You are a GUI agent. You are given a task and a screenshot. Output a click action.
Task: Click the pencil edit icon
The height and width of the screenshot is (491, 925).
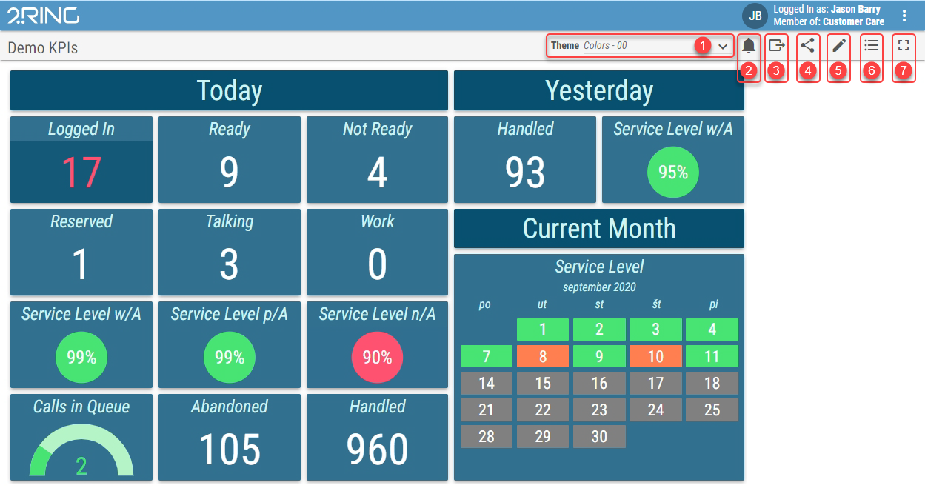(839, 46)
